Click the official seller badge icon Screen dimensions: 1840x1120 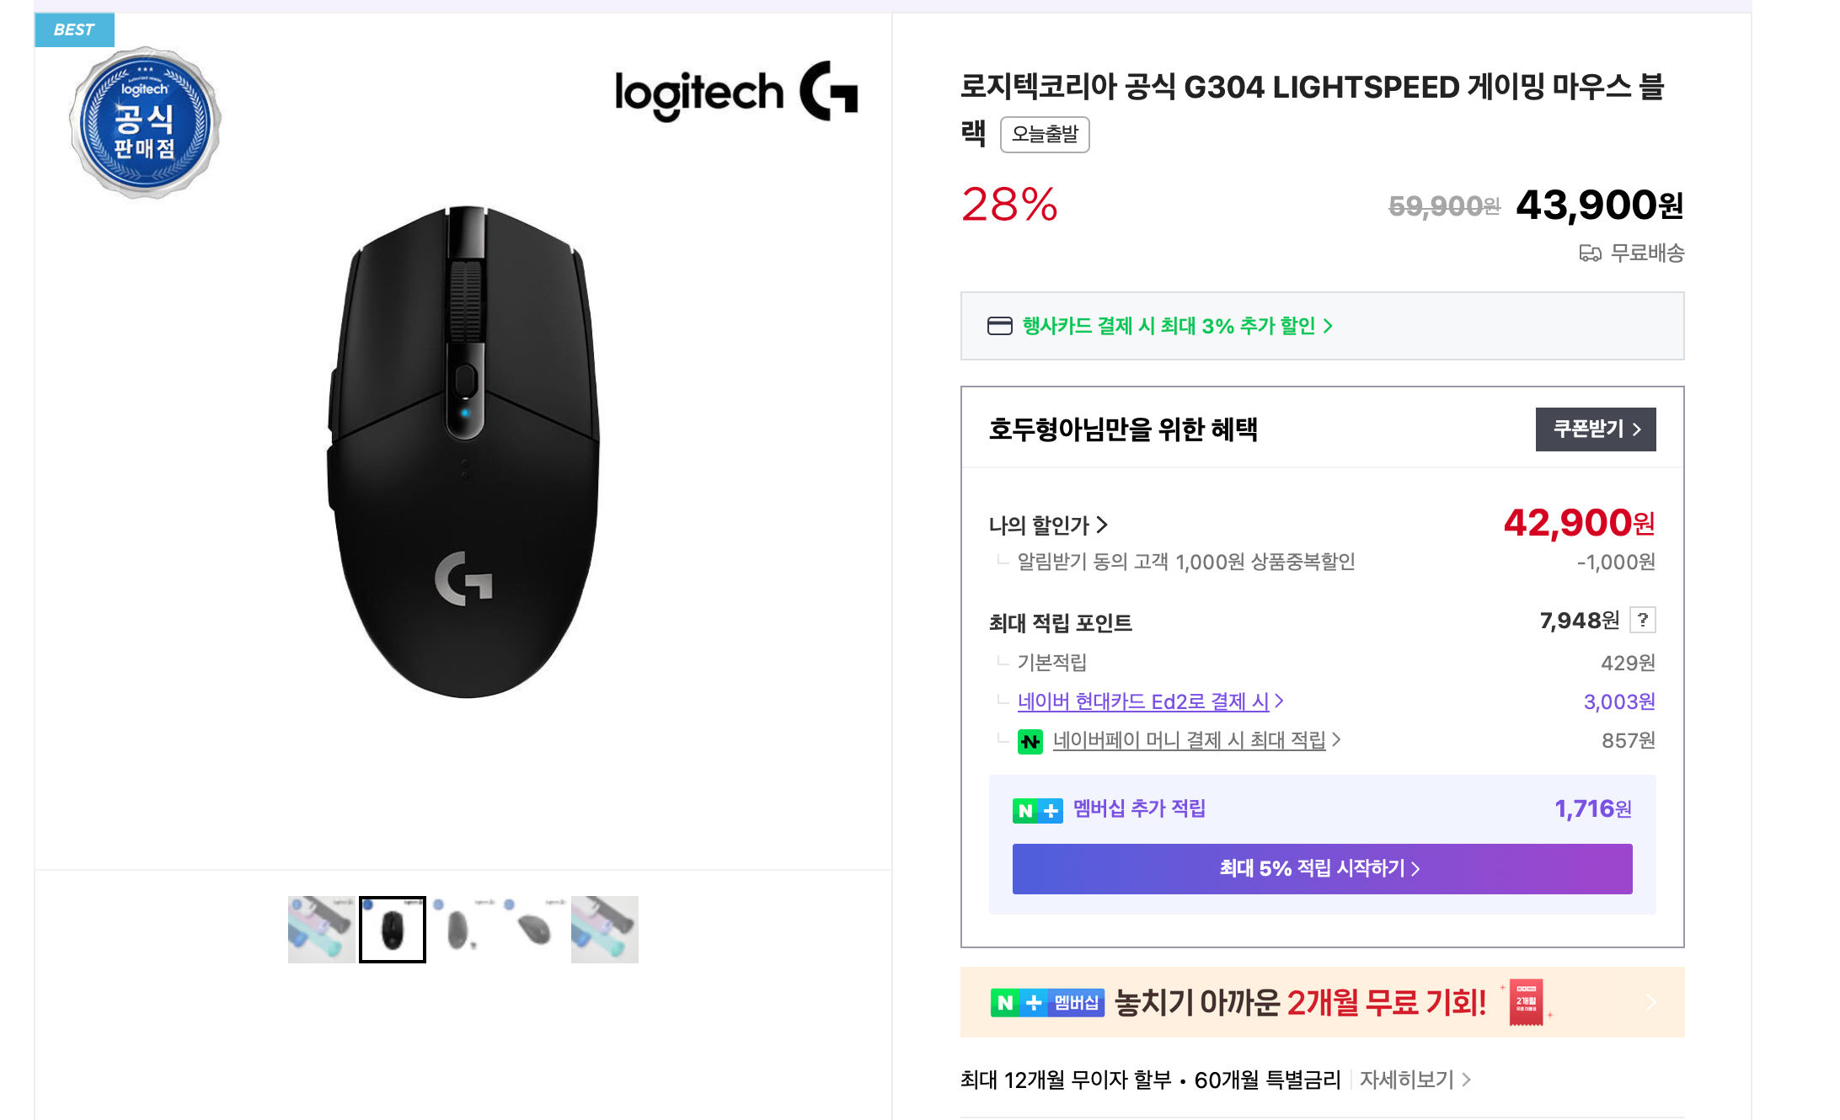[145, 122]
